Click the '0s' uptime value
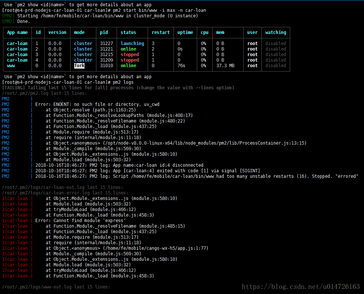The height and width of the screenshot is (294, 364). coord(180,49)
